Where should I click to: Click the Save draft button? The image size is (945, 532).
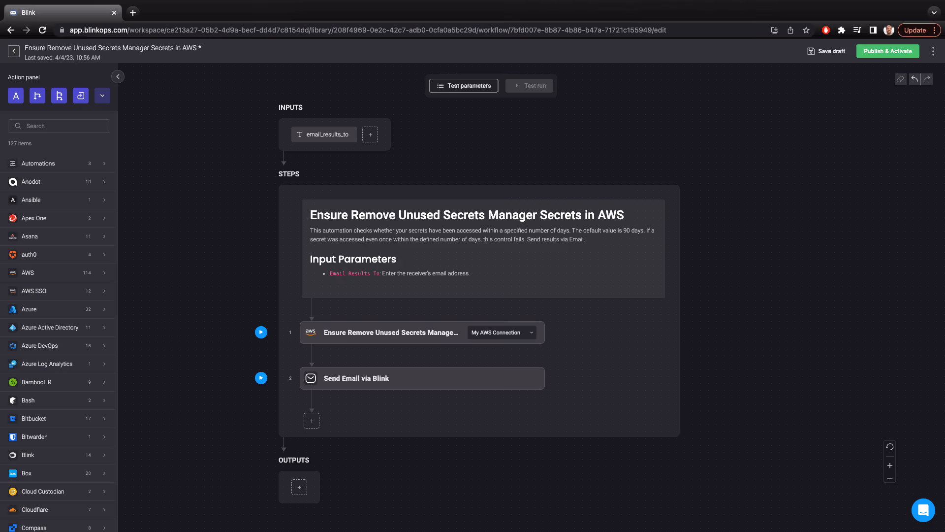(x=826, y=51)
